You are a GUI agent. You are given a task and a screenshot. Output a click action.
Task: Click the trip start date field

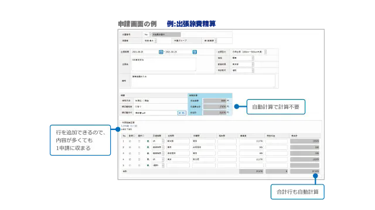point(145,52)
